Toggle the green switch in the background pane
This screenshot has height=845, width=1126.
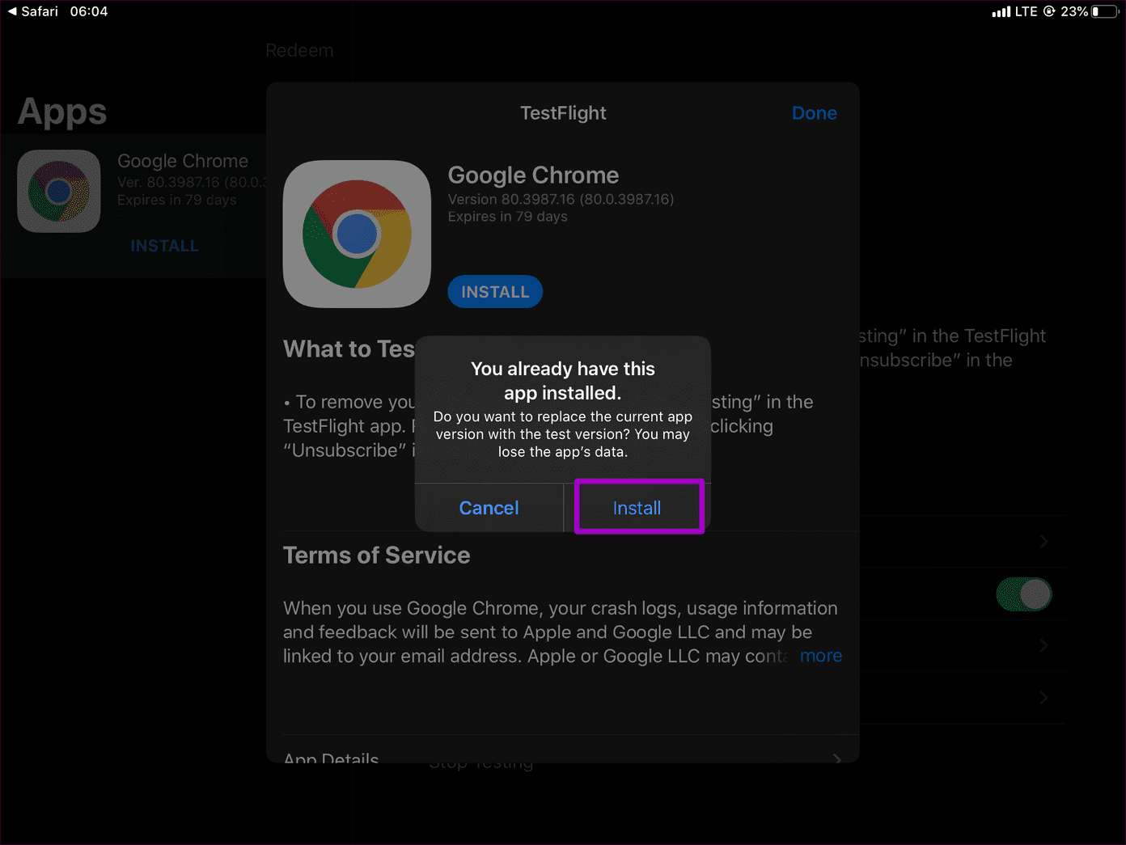click(1024, 594)
